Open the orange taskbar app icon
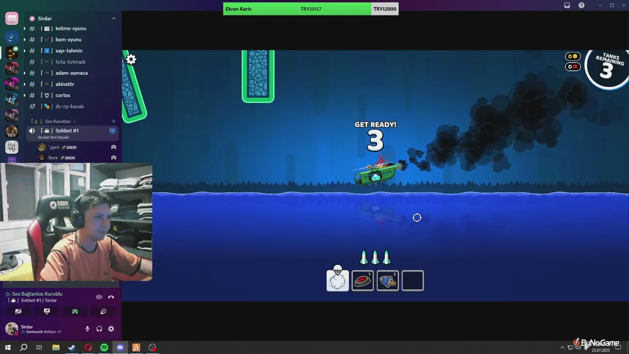 (x=136, y=348)
